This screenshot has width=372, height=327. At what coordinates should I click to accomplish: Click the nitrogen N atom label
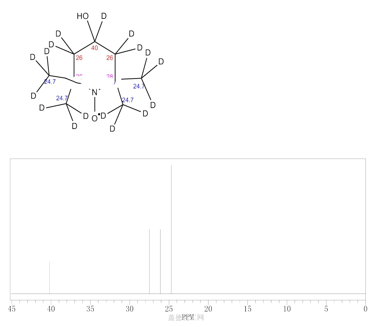click(94, 92)
